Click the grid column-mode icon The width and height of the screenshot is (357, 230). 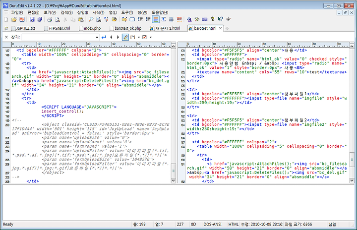click(x=171, y=19)
